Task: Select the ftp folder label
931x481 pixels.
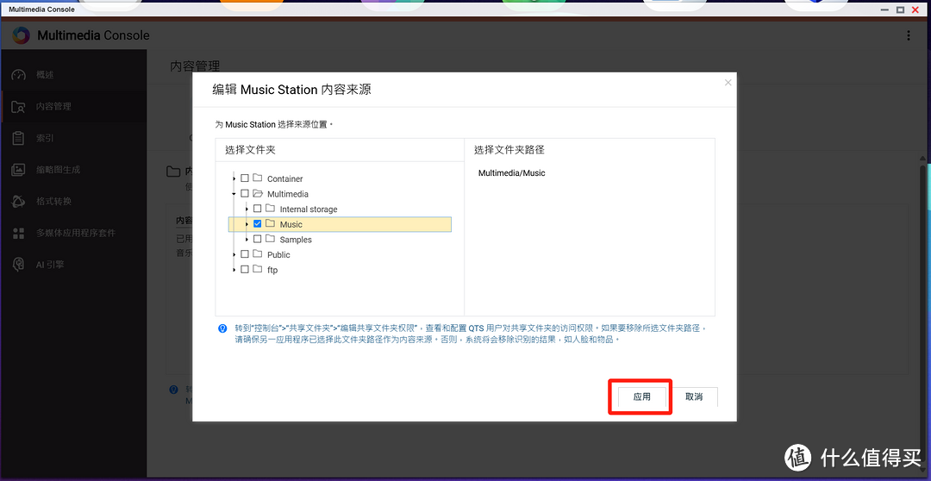Action: [x=272, y=270]
